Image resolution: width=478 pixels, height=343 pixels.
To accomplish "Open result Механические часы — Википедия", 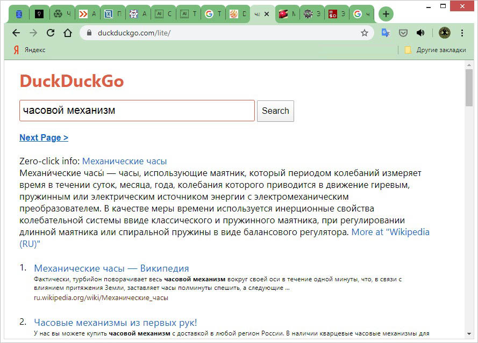I will pyautogui.click(x=111, y=268).
